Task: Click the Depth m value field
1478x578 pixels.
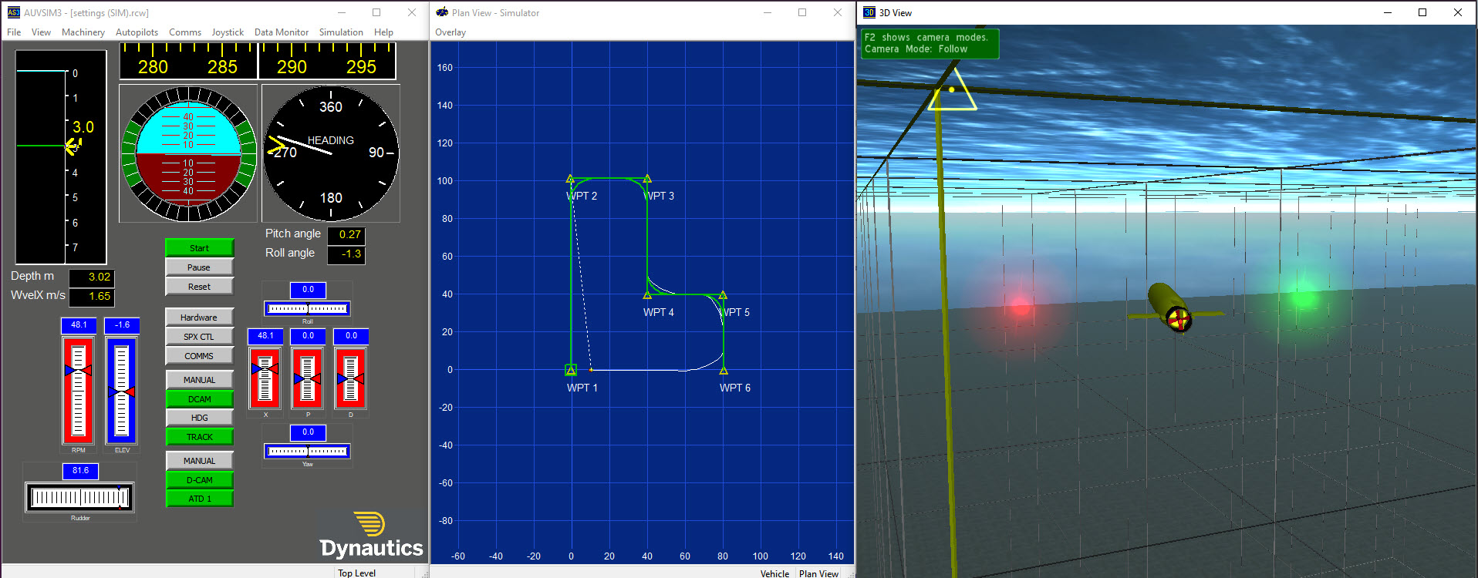Action: tap(92, 277)
